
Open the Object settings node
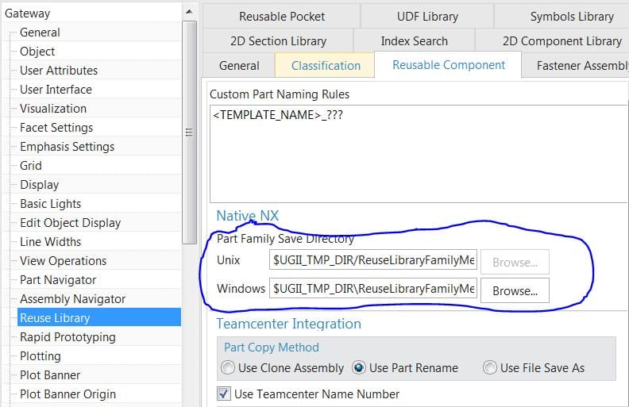click(37, 52)
